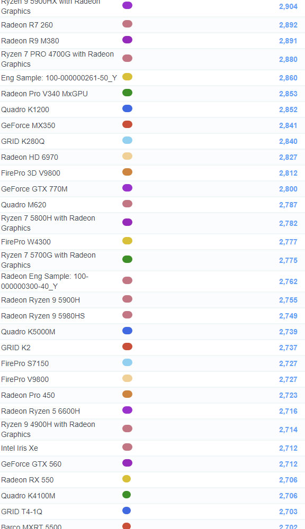Open the GeForce GTX 560 link
Screen dimensions: 305x529
tap(31, 464)
